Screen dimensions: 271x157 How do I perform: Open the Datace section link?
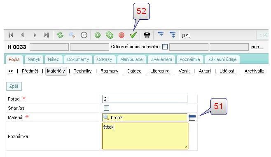[x=134, y=71]
